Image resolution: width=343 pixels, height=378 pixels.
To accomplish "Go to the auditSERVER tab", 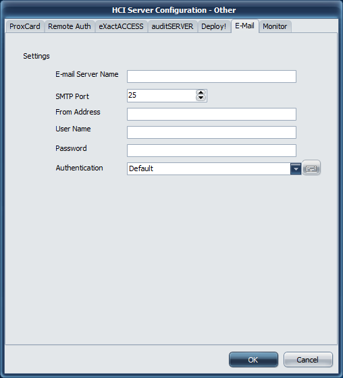I will (x=172, y=26).
